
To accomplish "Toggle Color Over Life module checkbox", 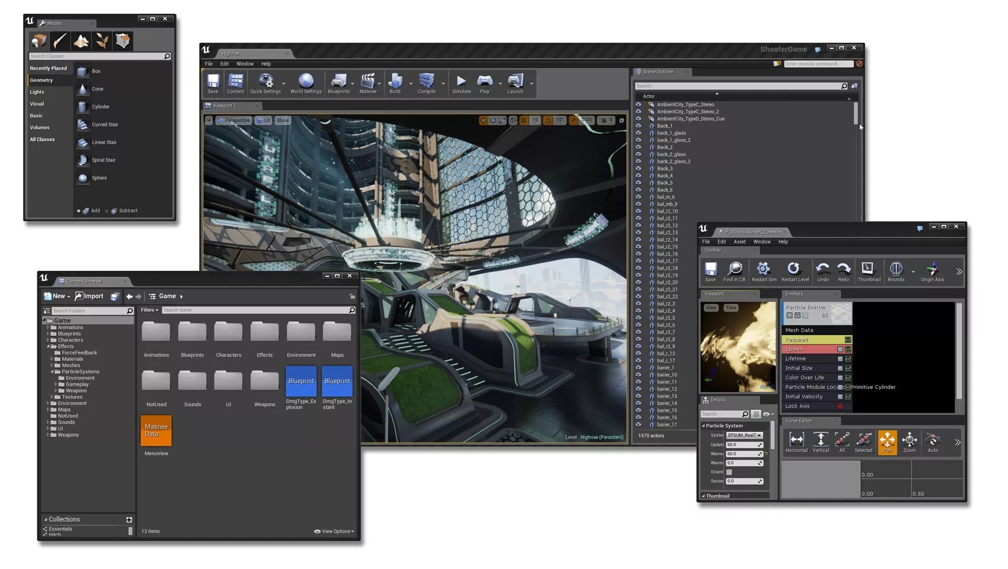I will (840, 378).
